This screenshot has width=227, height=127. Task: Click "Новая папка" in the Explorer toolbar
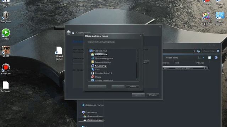172,58
